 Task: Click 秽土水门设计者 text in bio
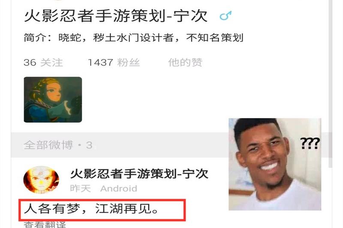133,38
